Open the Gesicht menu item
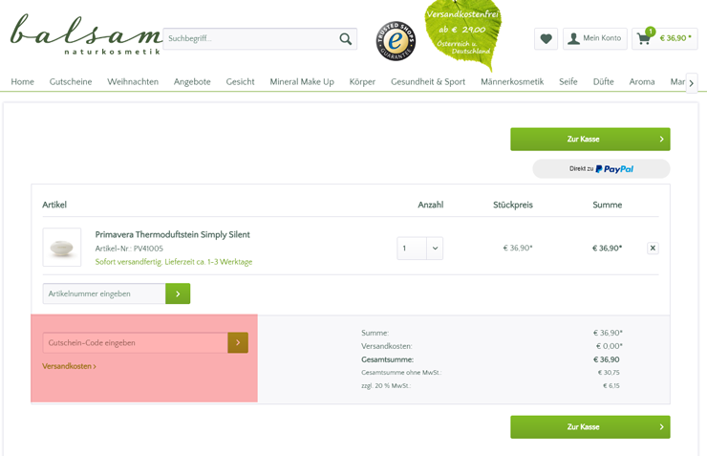 click(241, 81)
